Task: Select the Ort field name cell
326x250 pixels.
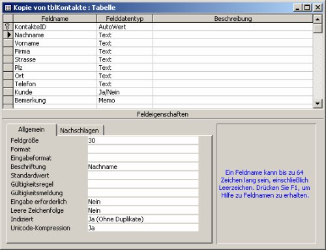Action: tap(55, 76)
